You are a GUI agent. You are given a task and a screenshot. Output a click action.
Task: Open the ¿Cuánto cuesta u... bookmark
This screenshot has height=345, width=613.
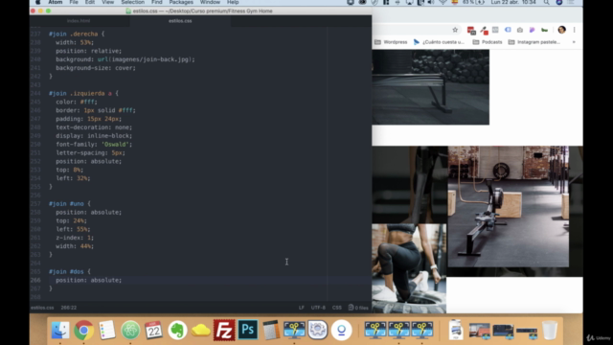[x=439, y=42]
